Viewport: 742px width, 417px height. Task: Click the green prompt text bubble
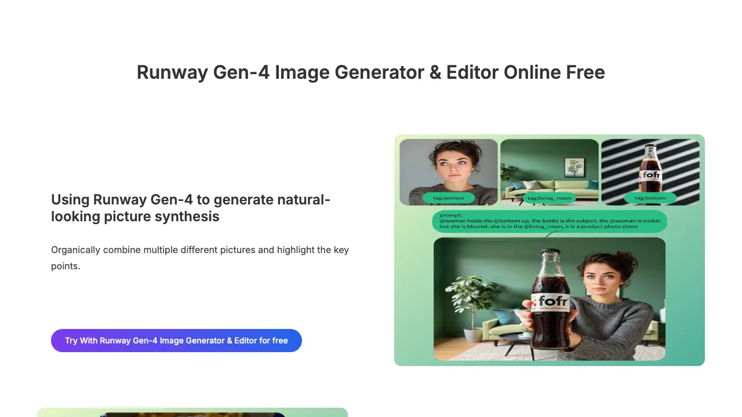point(550,222)
